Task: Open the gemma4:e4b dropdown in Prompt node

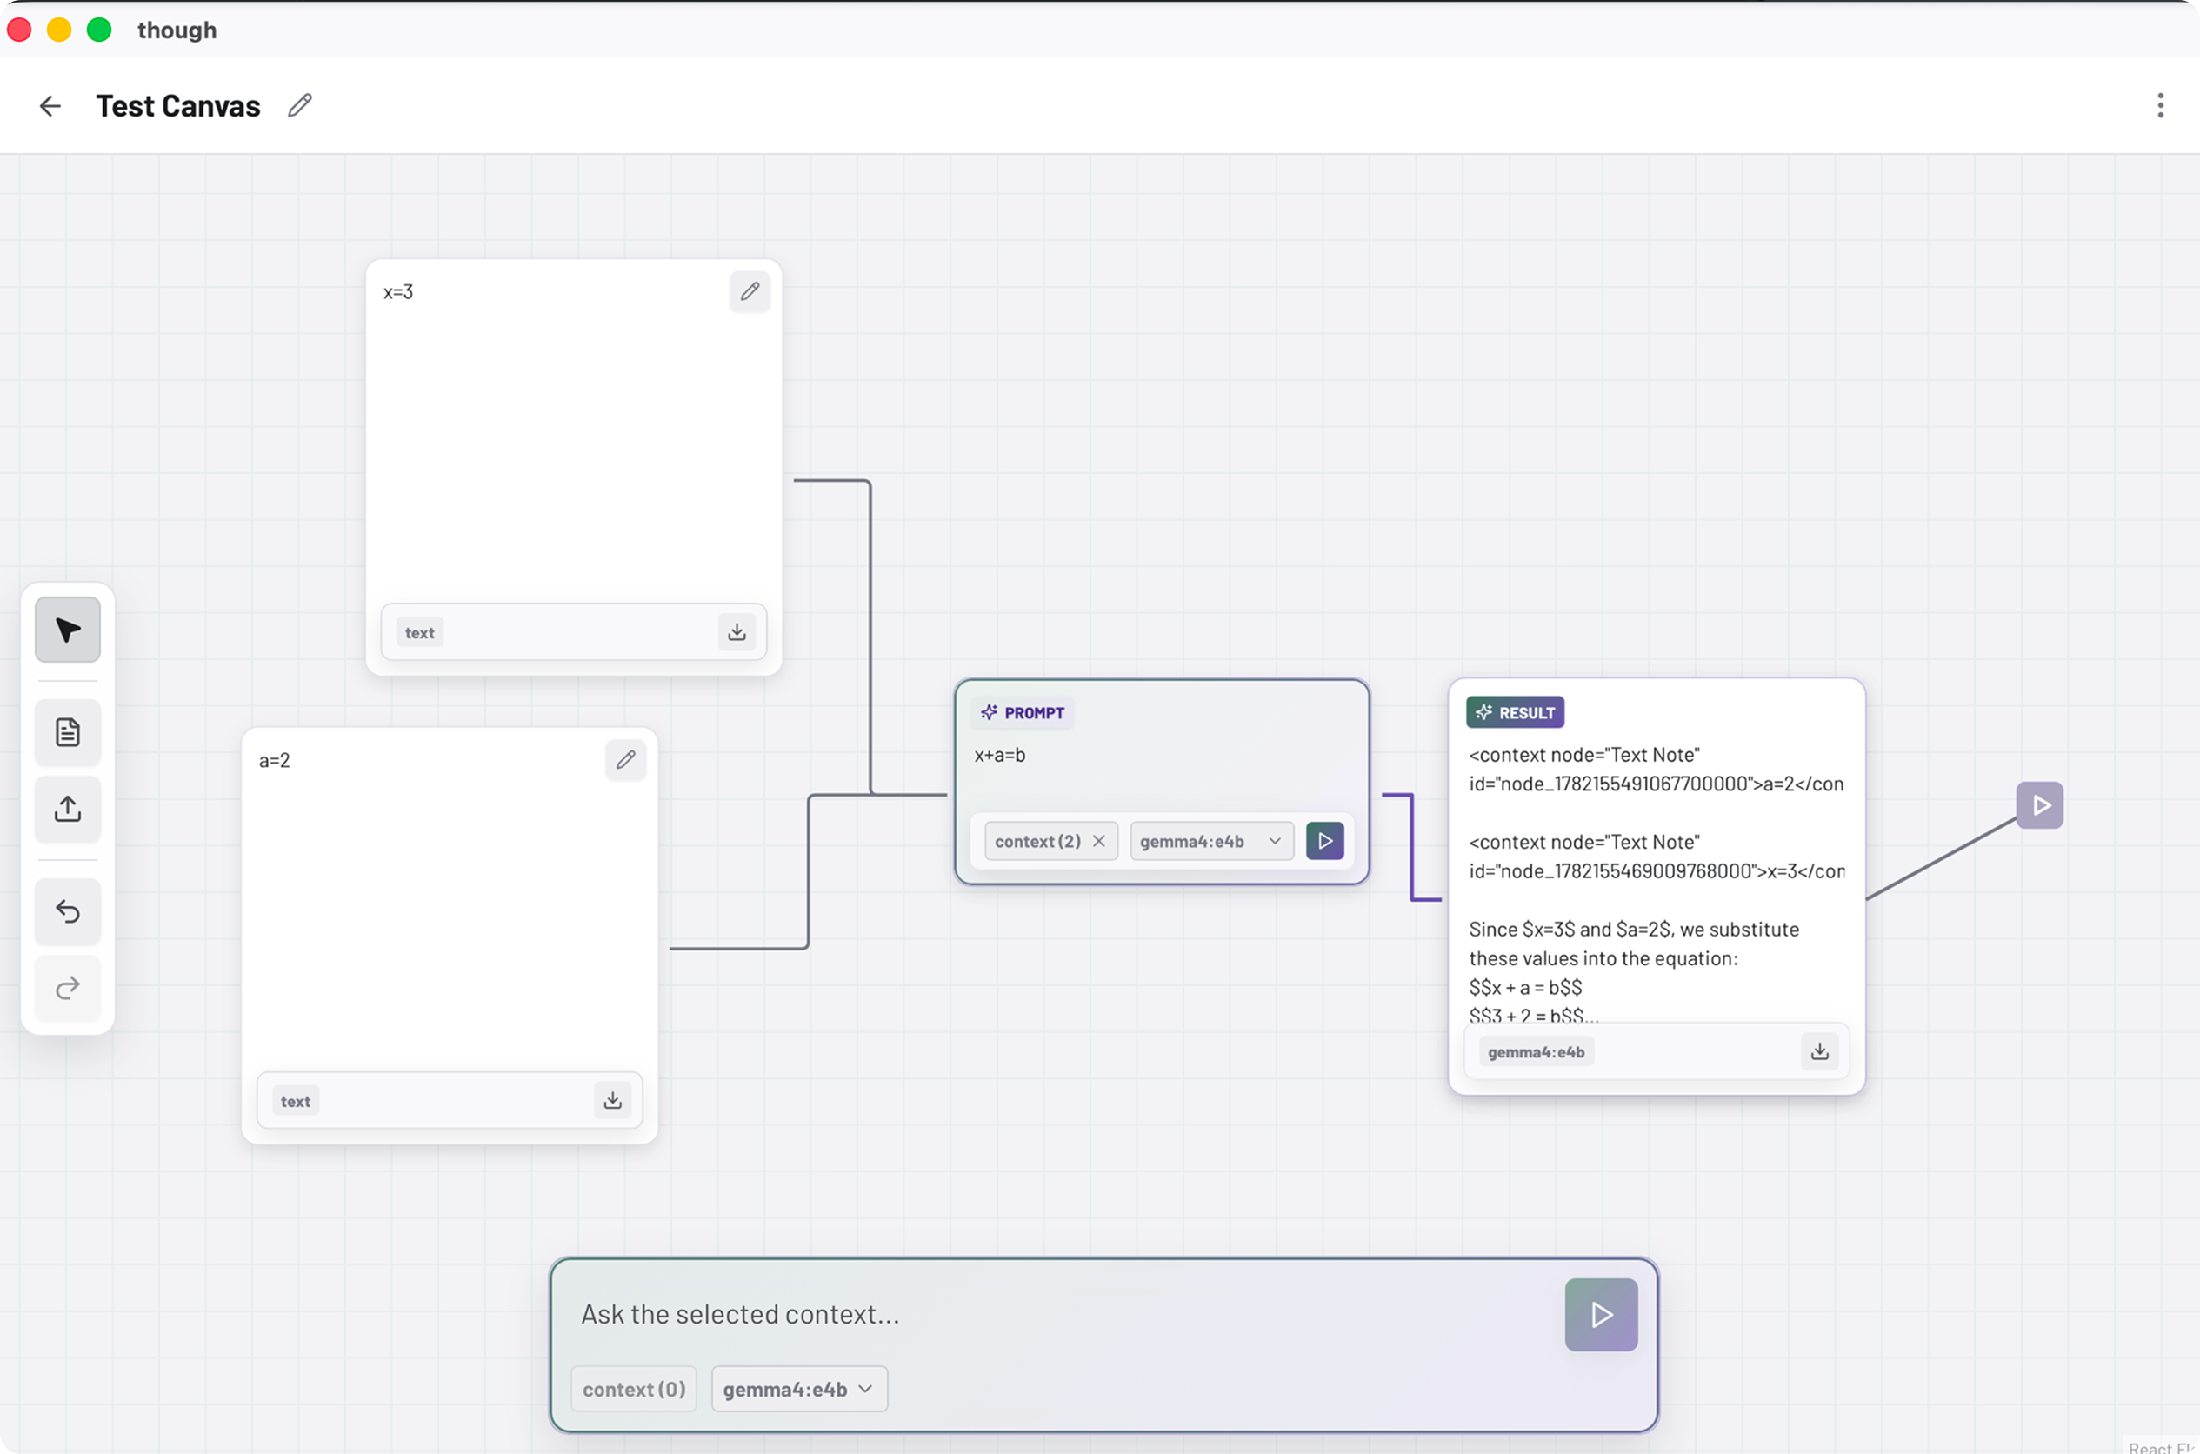Action: 1210,841
